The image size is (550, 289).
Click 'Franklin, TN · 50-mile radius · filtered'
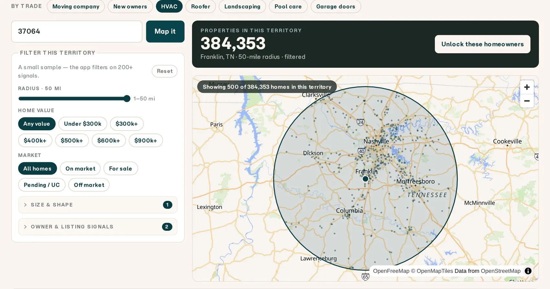point(253,57)
